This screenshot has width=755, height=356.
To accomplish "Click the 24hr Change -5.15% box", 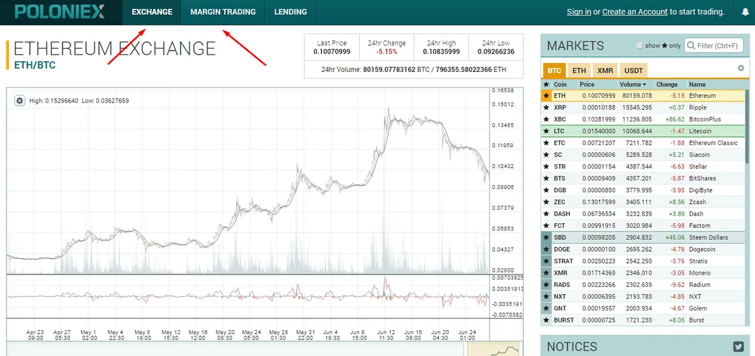I will click(x=386, y=47).
